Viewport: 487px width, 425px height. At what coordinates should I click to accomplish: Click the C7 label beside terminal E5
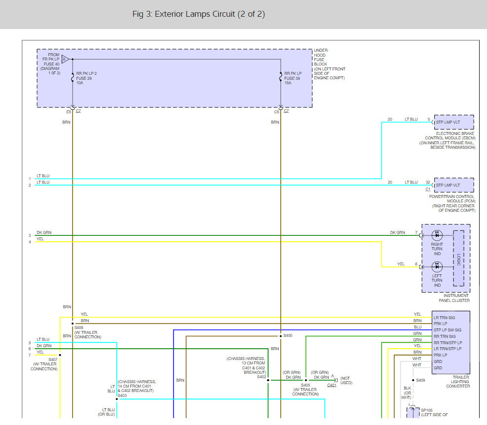[78, 111]
